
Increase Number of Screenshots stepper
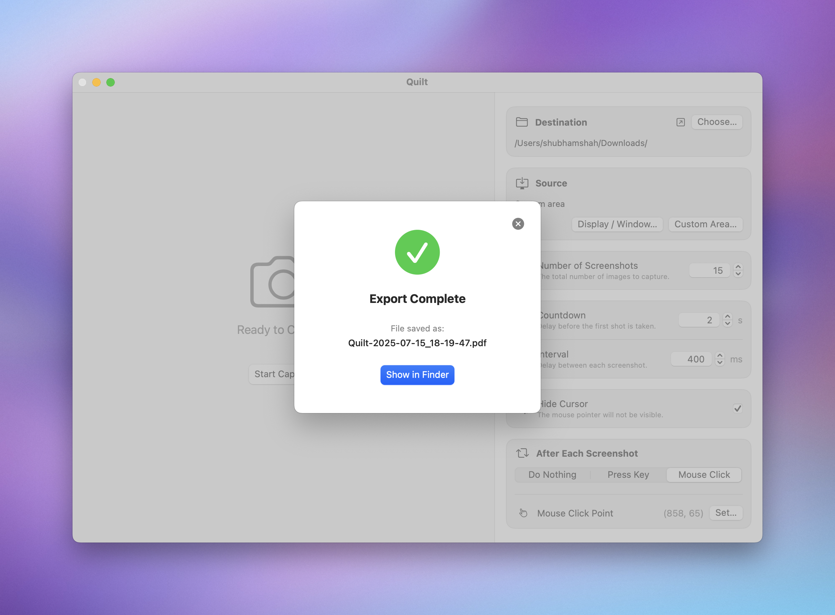click(738, 267)
